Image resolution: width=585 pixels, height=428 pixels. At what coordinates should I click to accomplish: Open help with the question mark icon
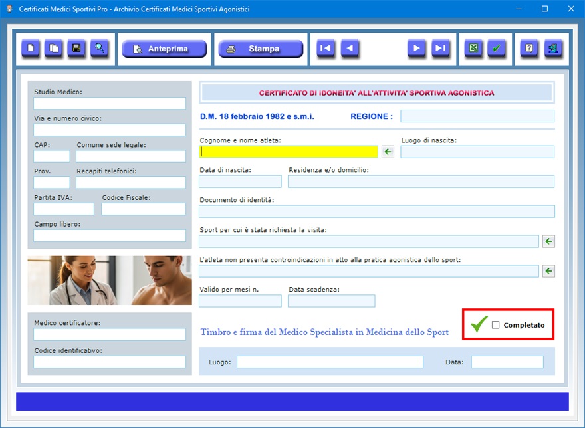529,49
